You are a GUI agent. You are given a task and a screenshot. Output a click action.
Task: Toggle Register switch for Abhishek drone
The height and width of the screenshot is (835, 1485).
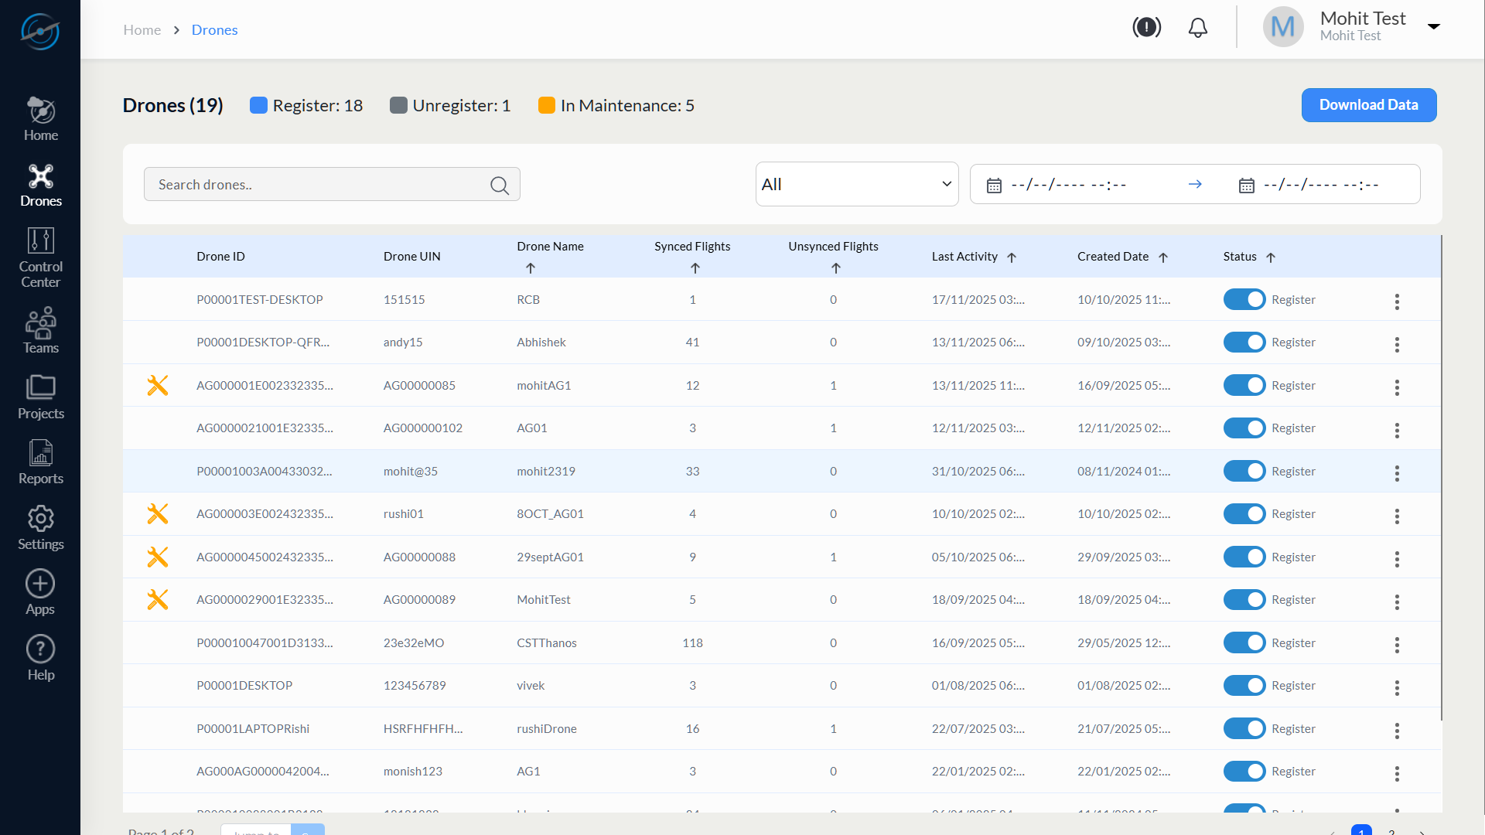coord(1244,343)
